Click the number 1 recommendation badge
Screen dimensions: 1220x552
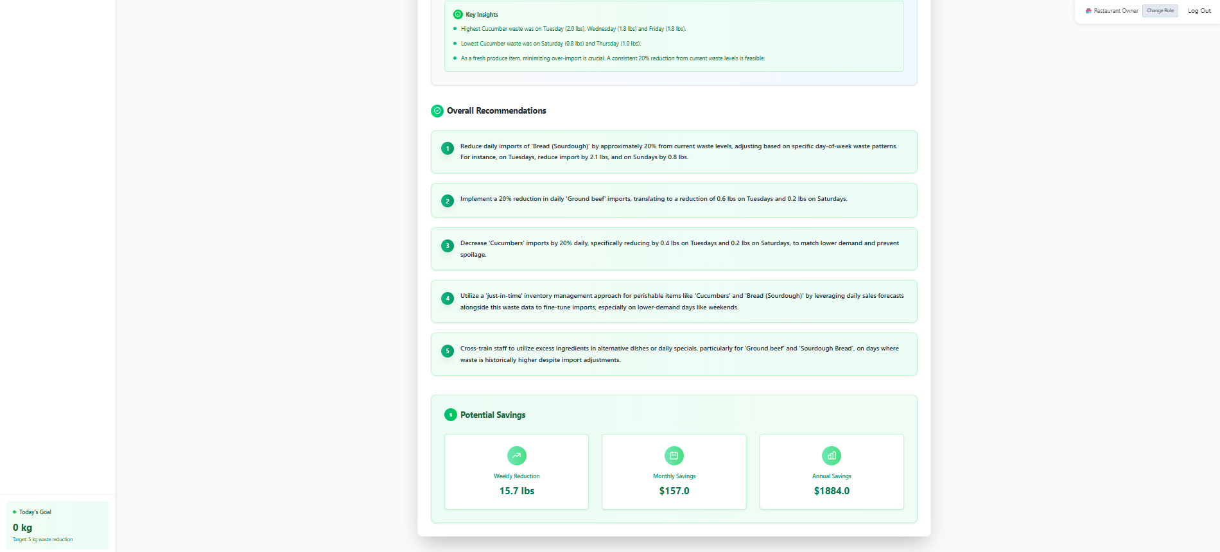pos(448,148)
